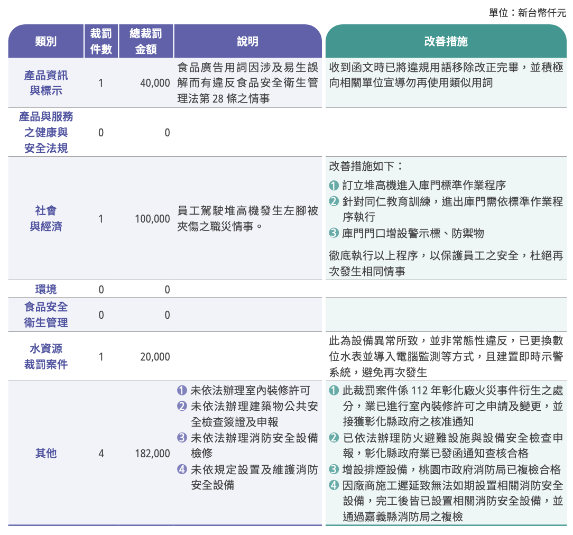Click bullet ❶ before 訂立堆高機進入庫門標準作業程序
Screen dimensions: 573x535
click(x=334, y=186)
